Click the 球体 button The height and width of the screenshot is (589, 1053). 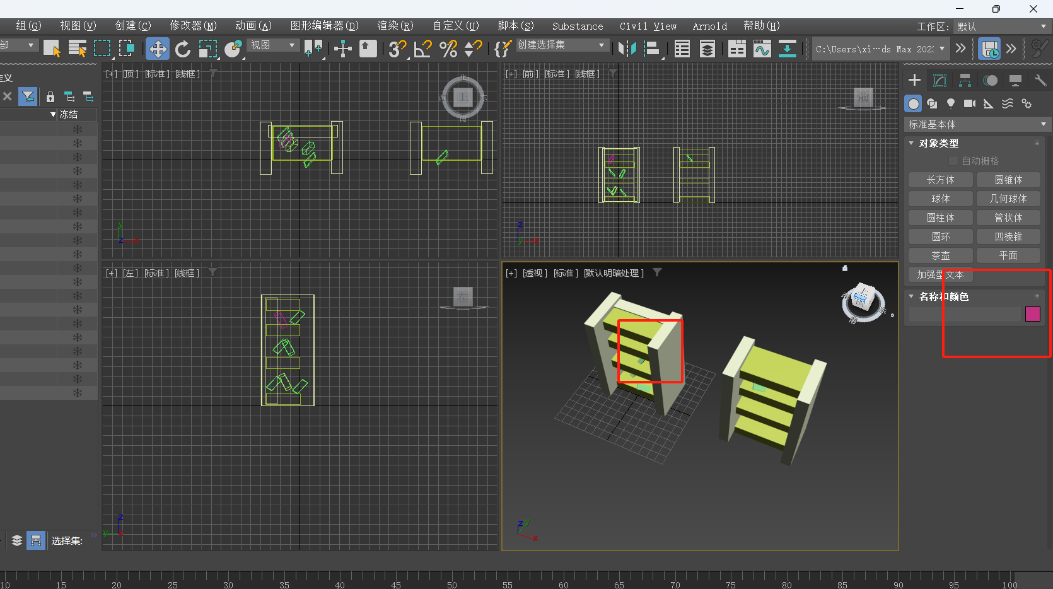pos(940,199)
